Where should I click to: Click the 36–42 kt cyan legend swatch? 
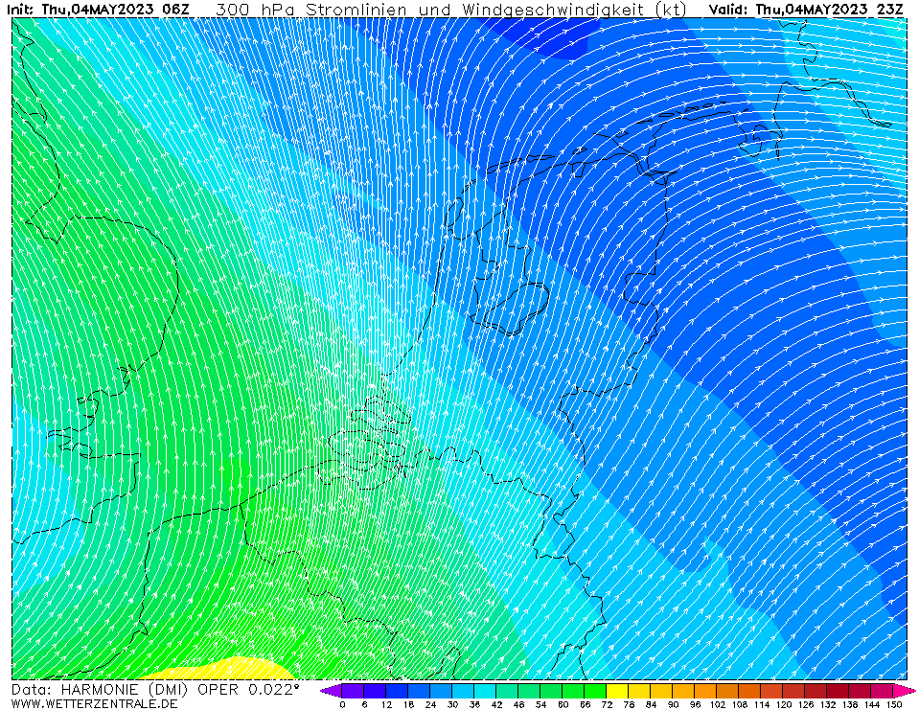pos(485,691)
